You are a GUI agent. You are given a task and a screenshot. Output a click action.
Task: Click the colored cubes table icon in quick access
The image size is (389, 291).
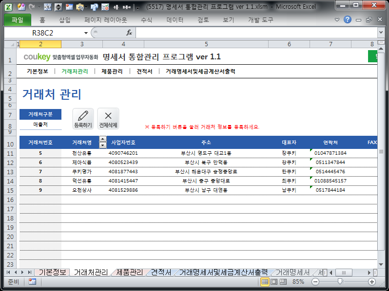pos(21,7)
